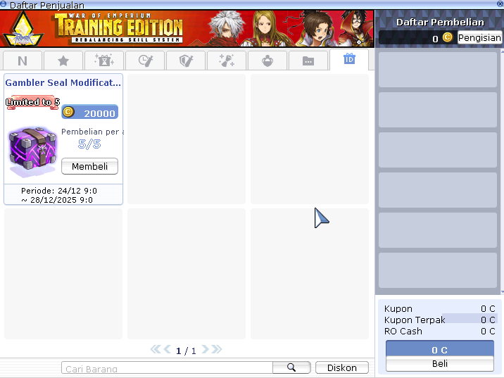The height and width of the screenshot is (378, 504).
Task: Go to the previous page arrow
Action: (167, 349)
